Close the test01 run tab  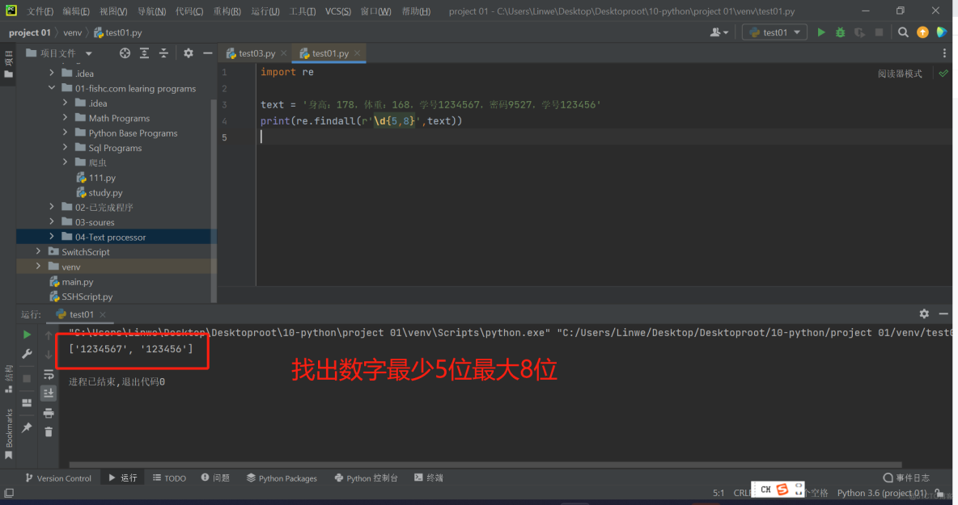[103, 314]
